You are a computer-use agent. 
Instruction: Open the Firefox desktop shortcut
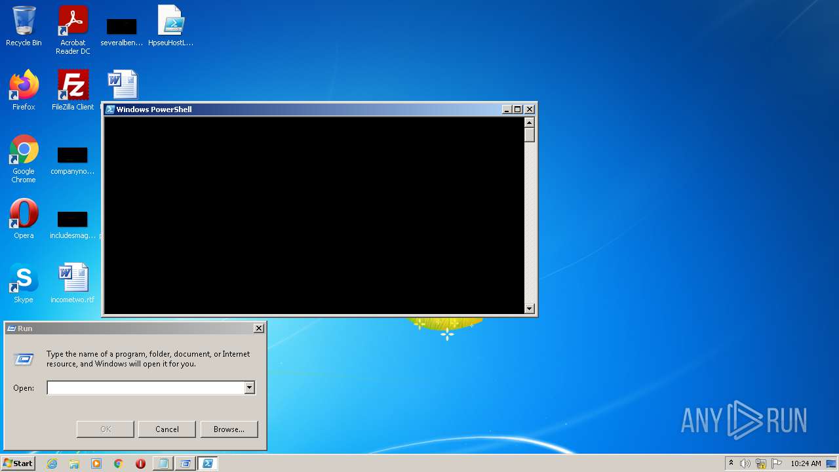click(24, 90)
